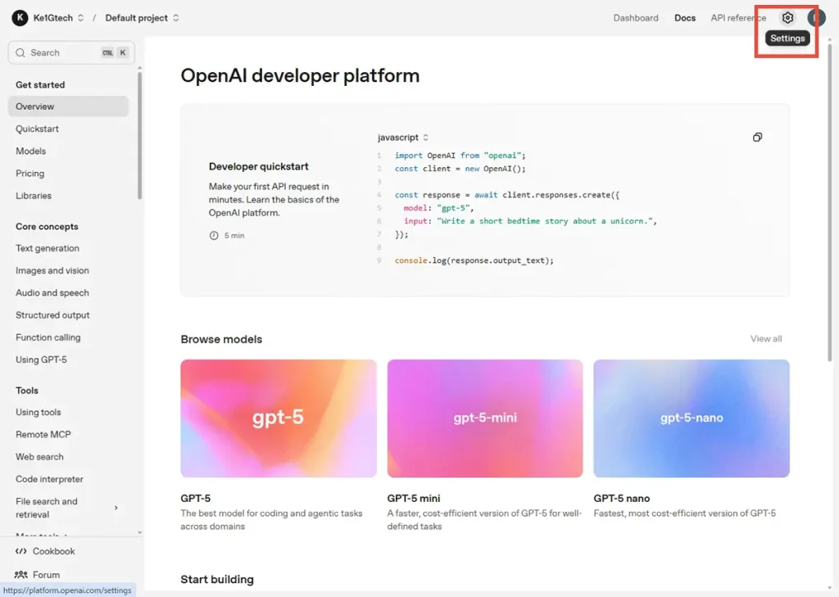The image size is (839, 597).
Task: Click the Core concepts section header
Action: coord(47,226)
